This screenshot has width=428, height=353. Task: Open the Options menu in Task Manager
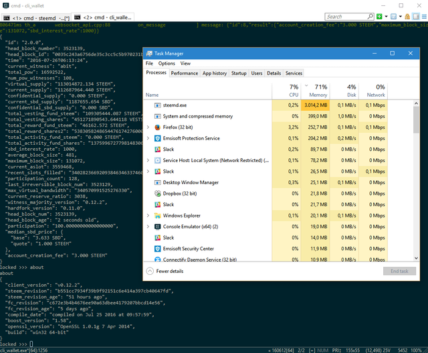(x=167, y=63)
